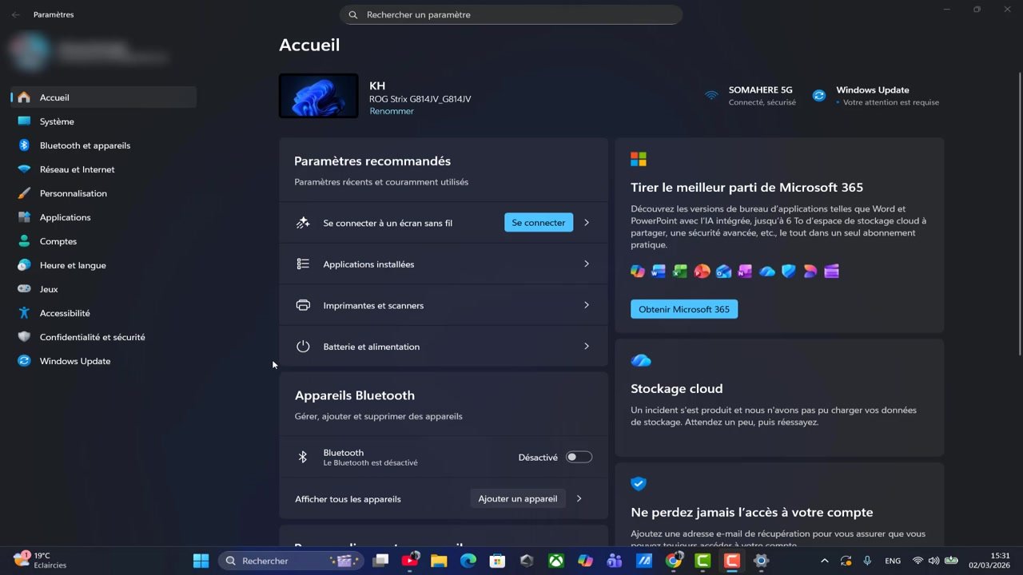The image size is (1023, 575).
Task: Click the Se connecter button
Action: [539, 223]
